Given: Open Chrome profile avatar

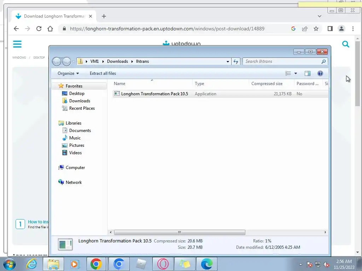Looking at the screenshot, I should pos(341,29).
